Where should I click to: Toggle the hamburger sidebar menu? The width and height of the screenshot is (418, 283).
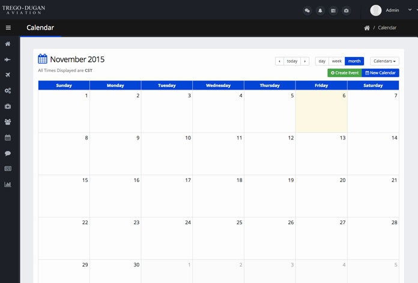8,28
